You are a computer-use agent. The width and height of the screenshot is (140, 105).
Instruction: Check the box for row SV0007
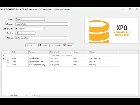(8, 65)
